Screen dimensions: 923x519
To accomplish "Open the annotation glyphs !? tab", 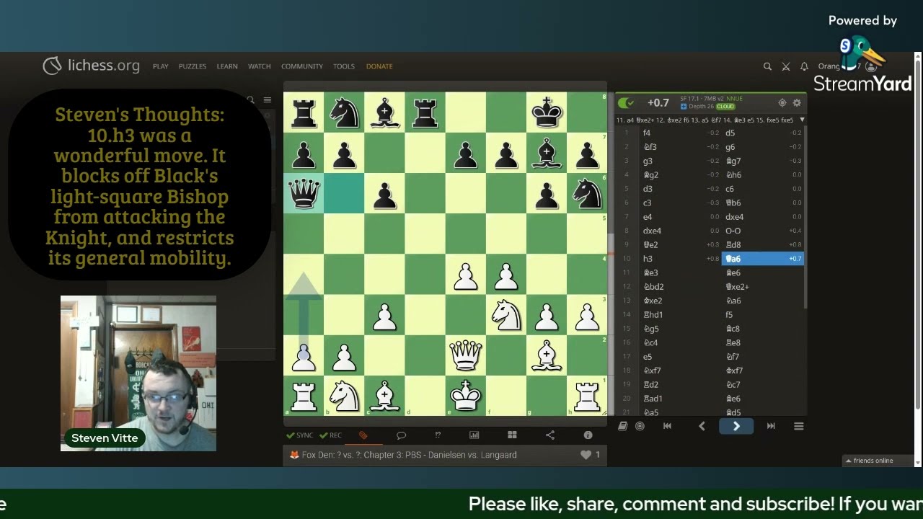I will 438,435.
